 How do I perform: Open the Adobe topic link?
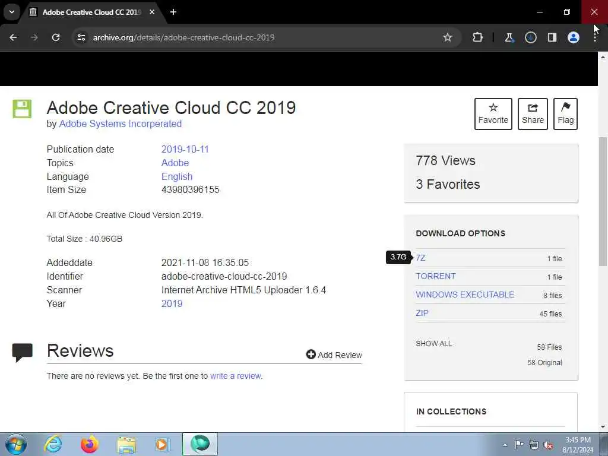tap(175, 163)
